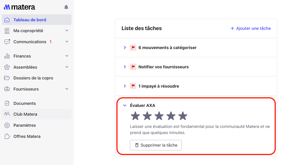
Task: Click the red flag on impayé task
Action: (133, 86)
